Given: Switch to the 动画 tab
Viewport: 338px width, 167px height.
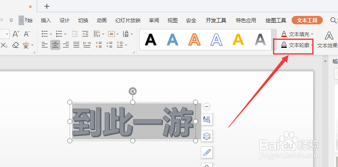Looking at the screenshot, I should [x=102, y=21].
